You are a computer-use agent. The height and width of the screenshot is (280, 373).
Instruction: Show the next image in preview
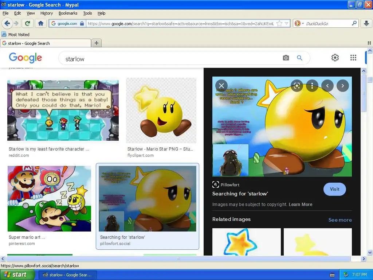click(342, 86)
